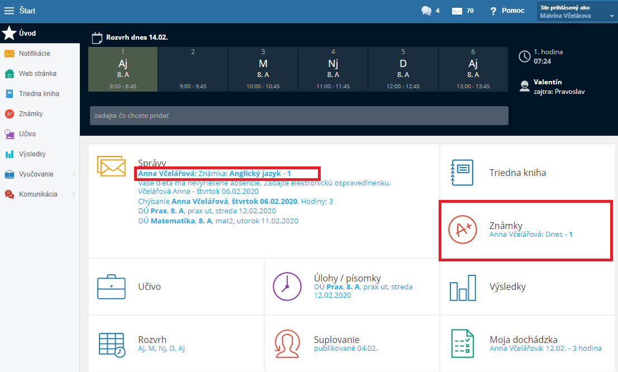Click the Rozvrh timetable grid icon

tap(111, 344)
